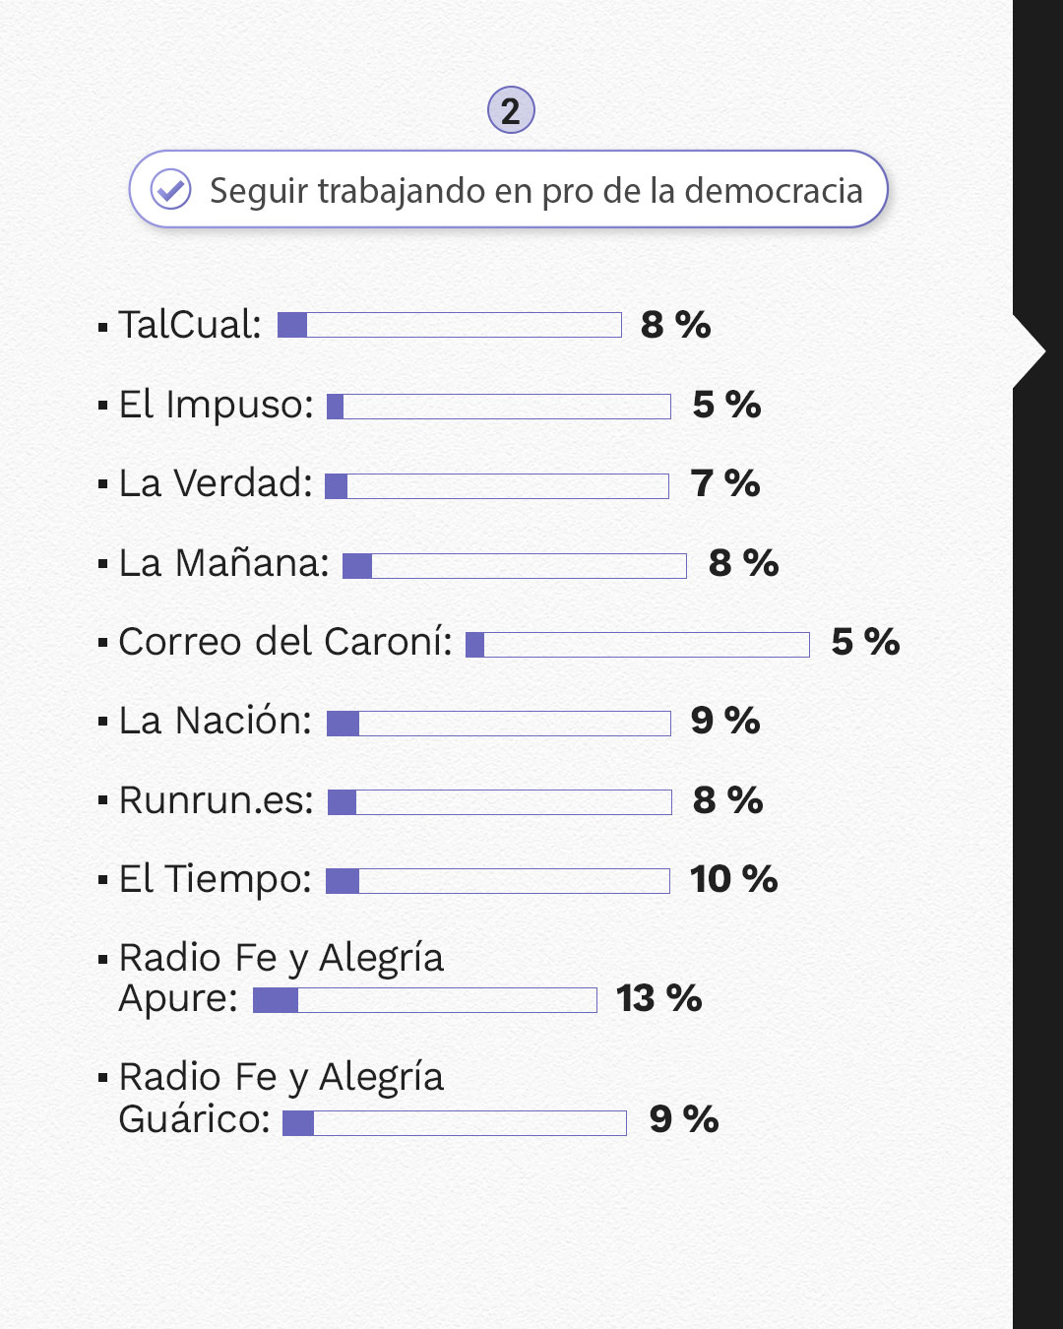The height and width of the screenshot is (1329, 1063).
Task: Click the circled number 2 badge
Action: (511, 110)
